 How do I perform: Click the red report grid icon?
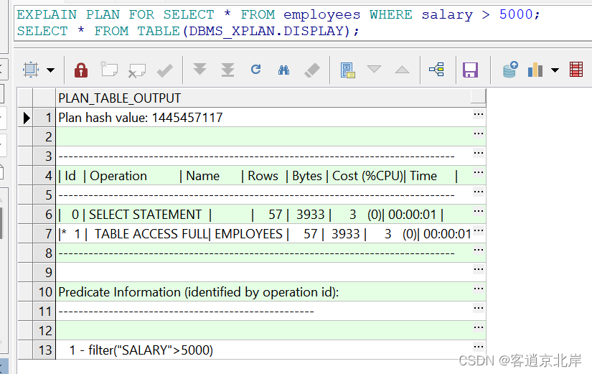click(576, 70)
